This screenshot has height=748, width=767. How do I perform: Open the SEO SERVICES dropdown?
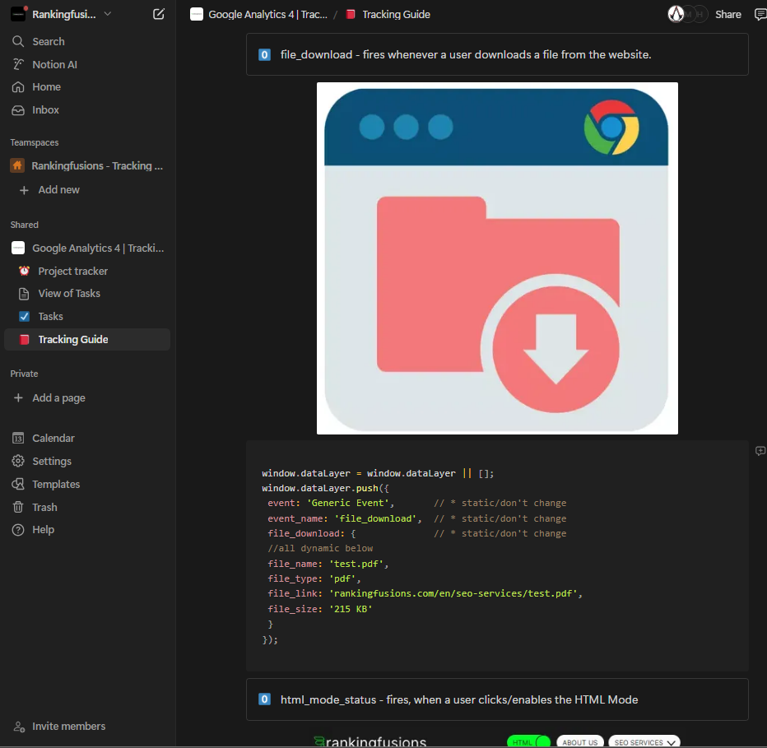[644, 742]
